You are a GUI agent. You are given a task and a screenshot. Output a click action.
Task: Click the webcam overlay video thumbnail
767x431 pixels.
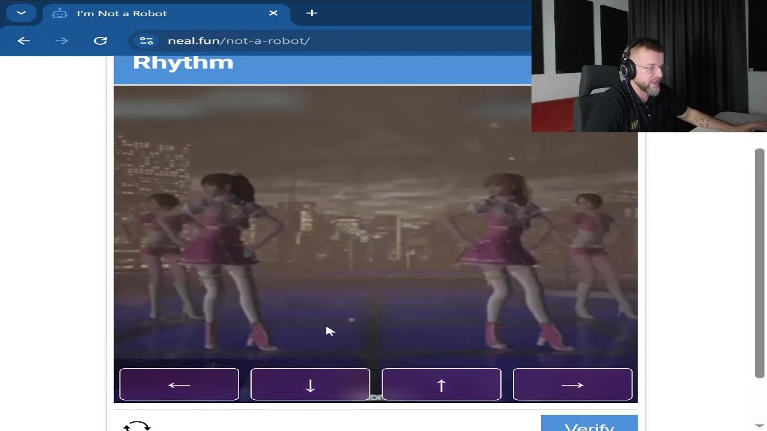[649, 66]
